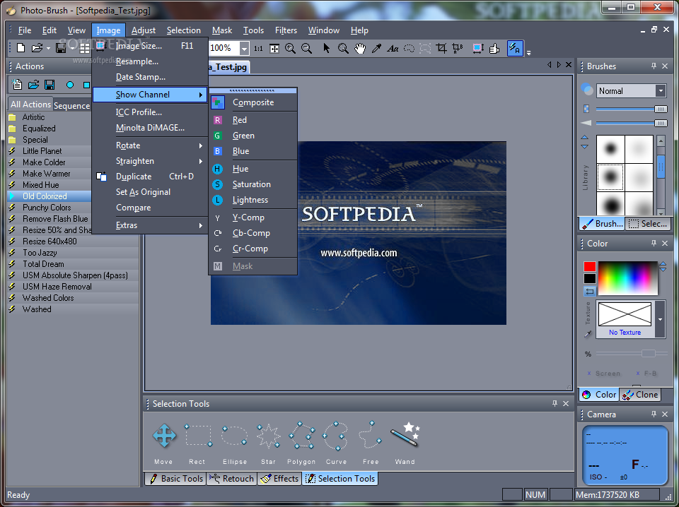The image size is (679, 507).
Task: Show the Red channel
Action: point(253,120)
